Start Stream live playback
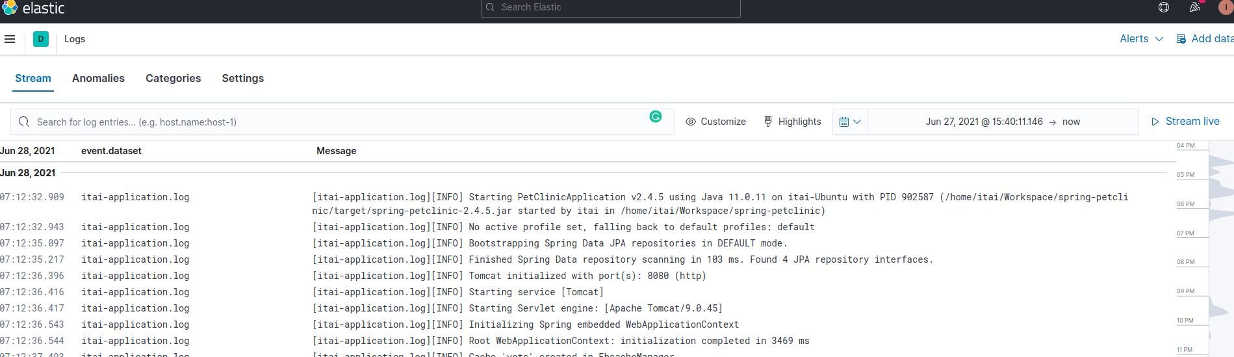The height and width of the screenshot is (357, 1234). coord(1185,122)
